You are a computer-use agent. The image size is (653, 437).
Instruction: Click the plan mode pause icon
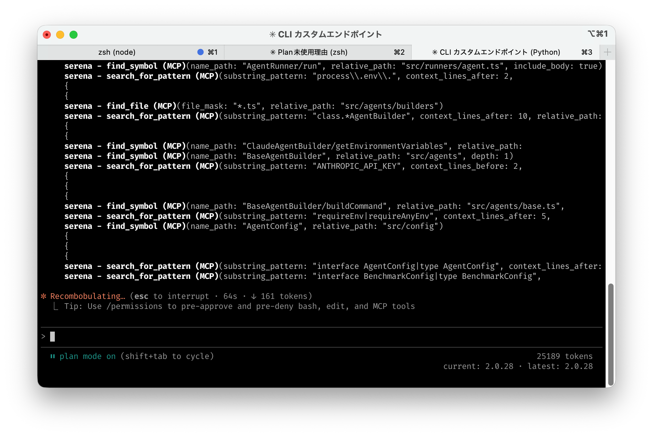point(52,356)
